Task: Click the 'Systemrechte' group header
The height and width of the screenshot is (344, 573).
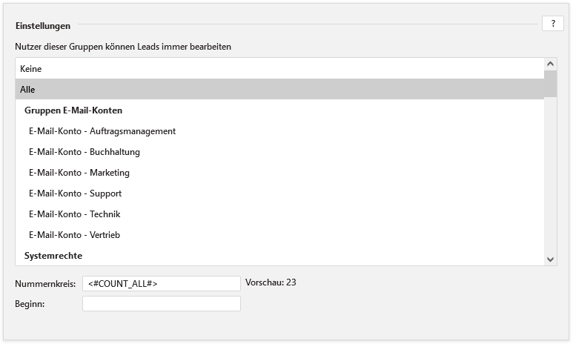Action: pyautogui.click(x=53, y=256)
